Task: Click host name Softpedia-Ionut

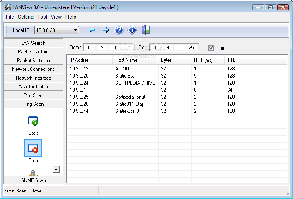Action: (130, 97)
